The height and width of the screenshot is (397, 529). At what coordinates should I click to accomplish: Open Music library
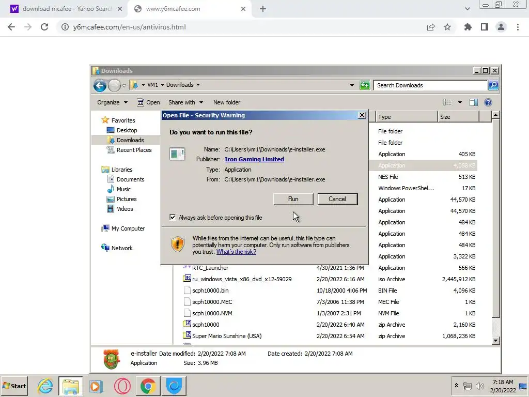tap(119, 189)
